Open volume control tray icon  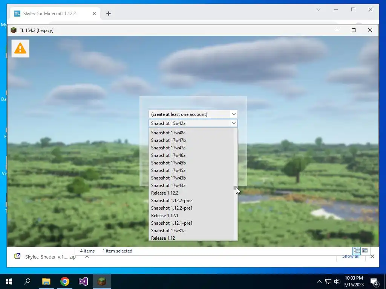point(337,281)
